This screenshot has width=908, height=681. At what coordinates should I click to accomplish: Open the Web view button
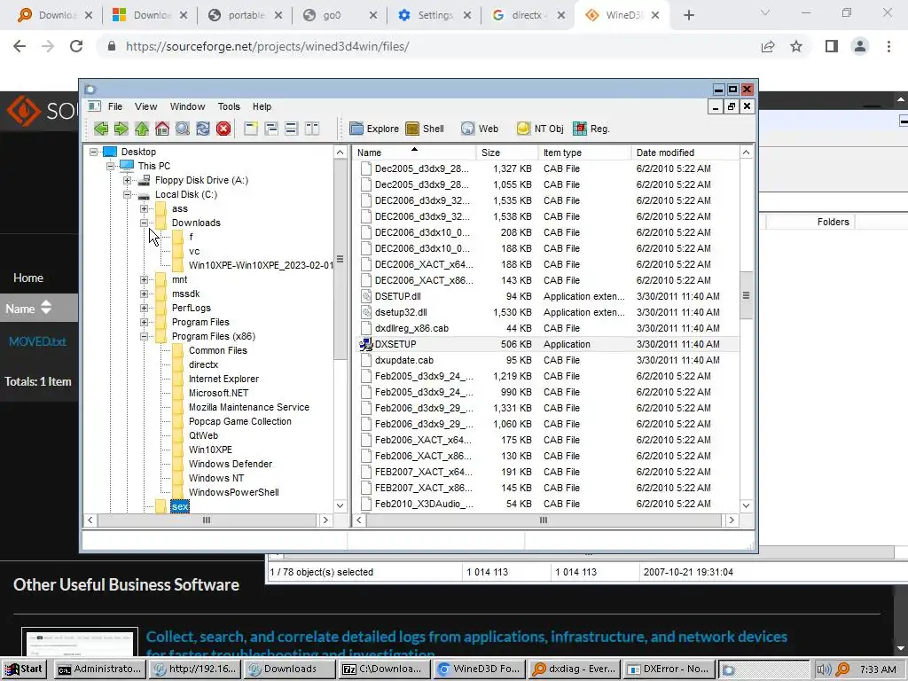(480, 129)
